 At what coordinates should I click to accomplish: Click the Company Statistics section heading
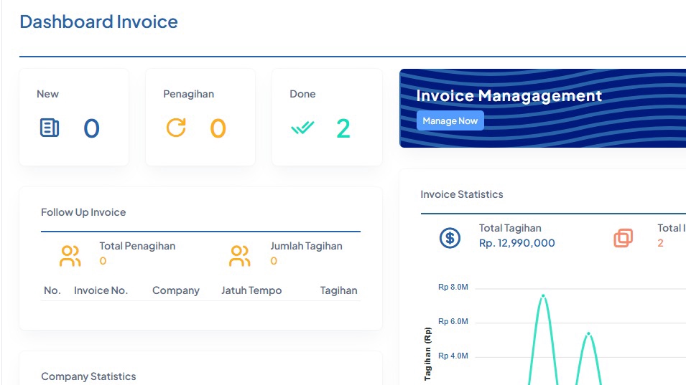(x=88, y=376)
